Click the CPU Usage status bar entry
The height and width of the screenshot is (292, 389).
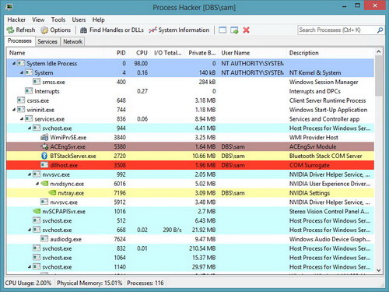(x=28, y=283)
